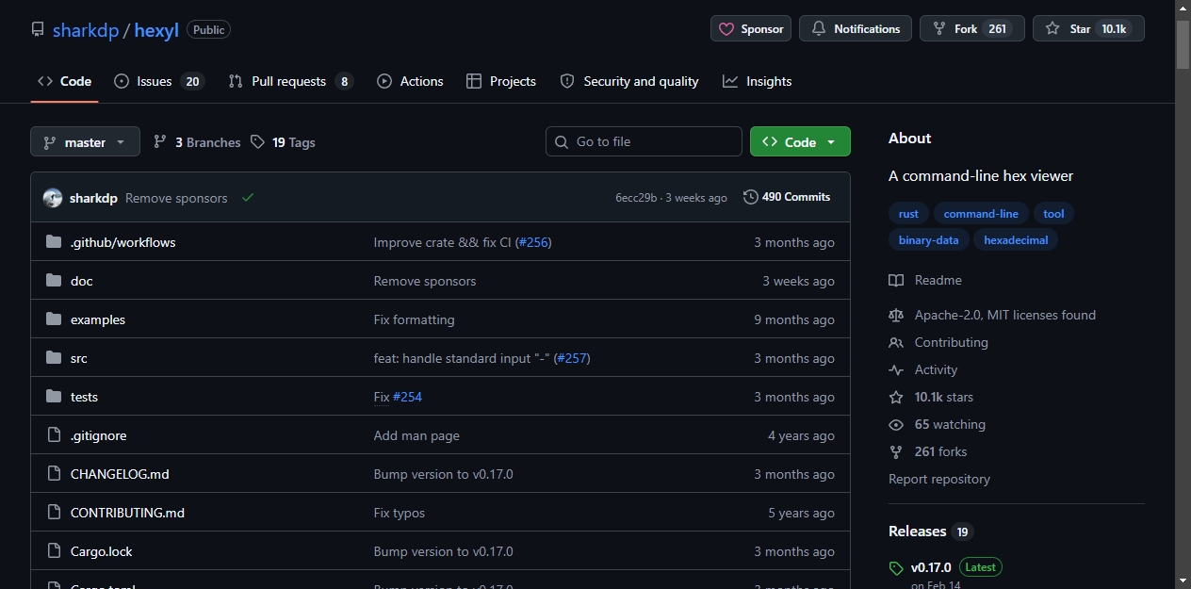The image size is (1191, 589).
Task: Click file icon for .gitignore
Action: (54, 435)
